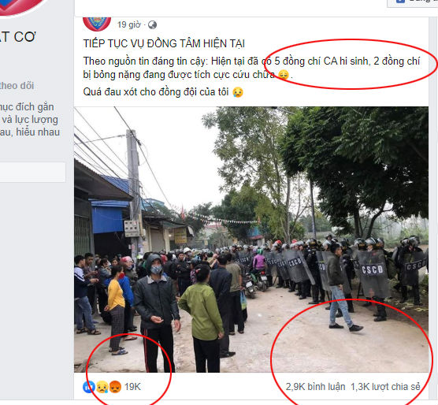Open the 1,3K lượt chia sẻ shares link
The width and height of the screenshot is (438, 405).
[x=385, y=387]
